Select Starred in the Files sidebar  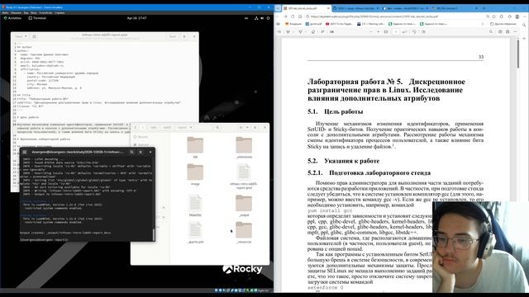(x=141, y=145)
